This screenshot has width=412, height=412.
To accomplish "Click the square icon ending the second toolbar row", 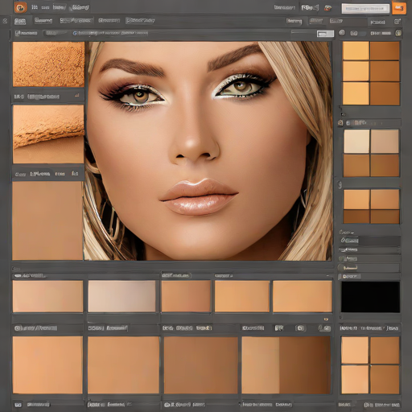I will coord(398,22).
